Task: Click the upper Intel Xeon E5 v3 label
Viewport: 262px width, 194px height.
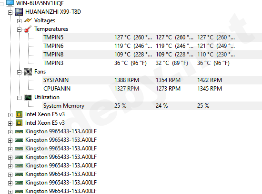Action: click(45, 114)
